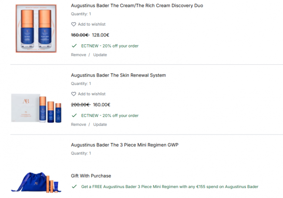Screen dimensions: 283x198
Task: Click green checkmark beside first ECTNEW discount
Action: [x=74, y=46]
